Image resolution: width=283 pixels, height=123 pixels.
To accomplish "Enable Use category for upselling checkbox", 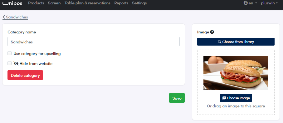I will pyautogui.click(x=10, y=53).
